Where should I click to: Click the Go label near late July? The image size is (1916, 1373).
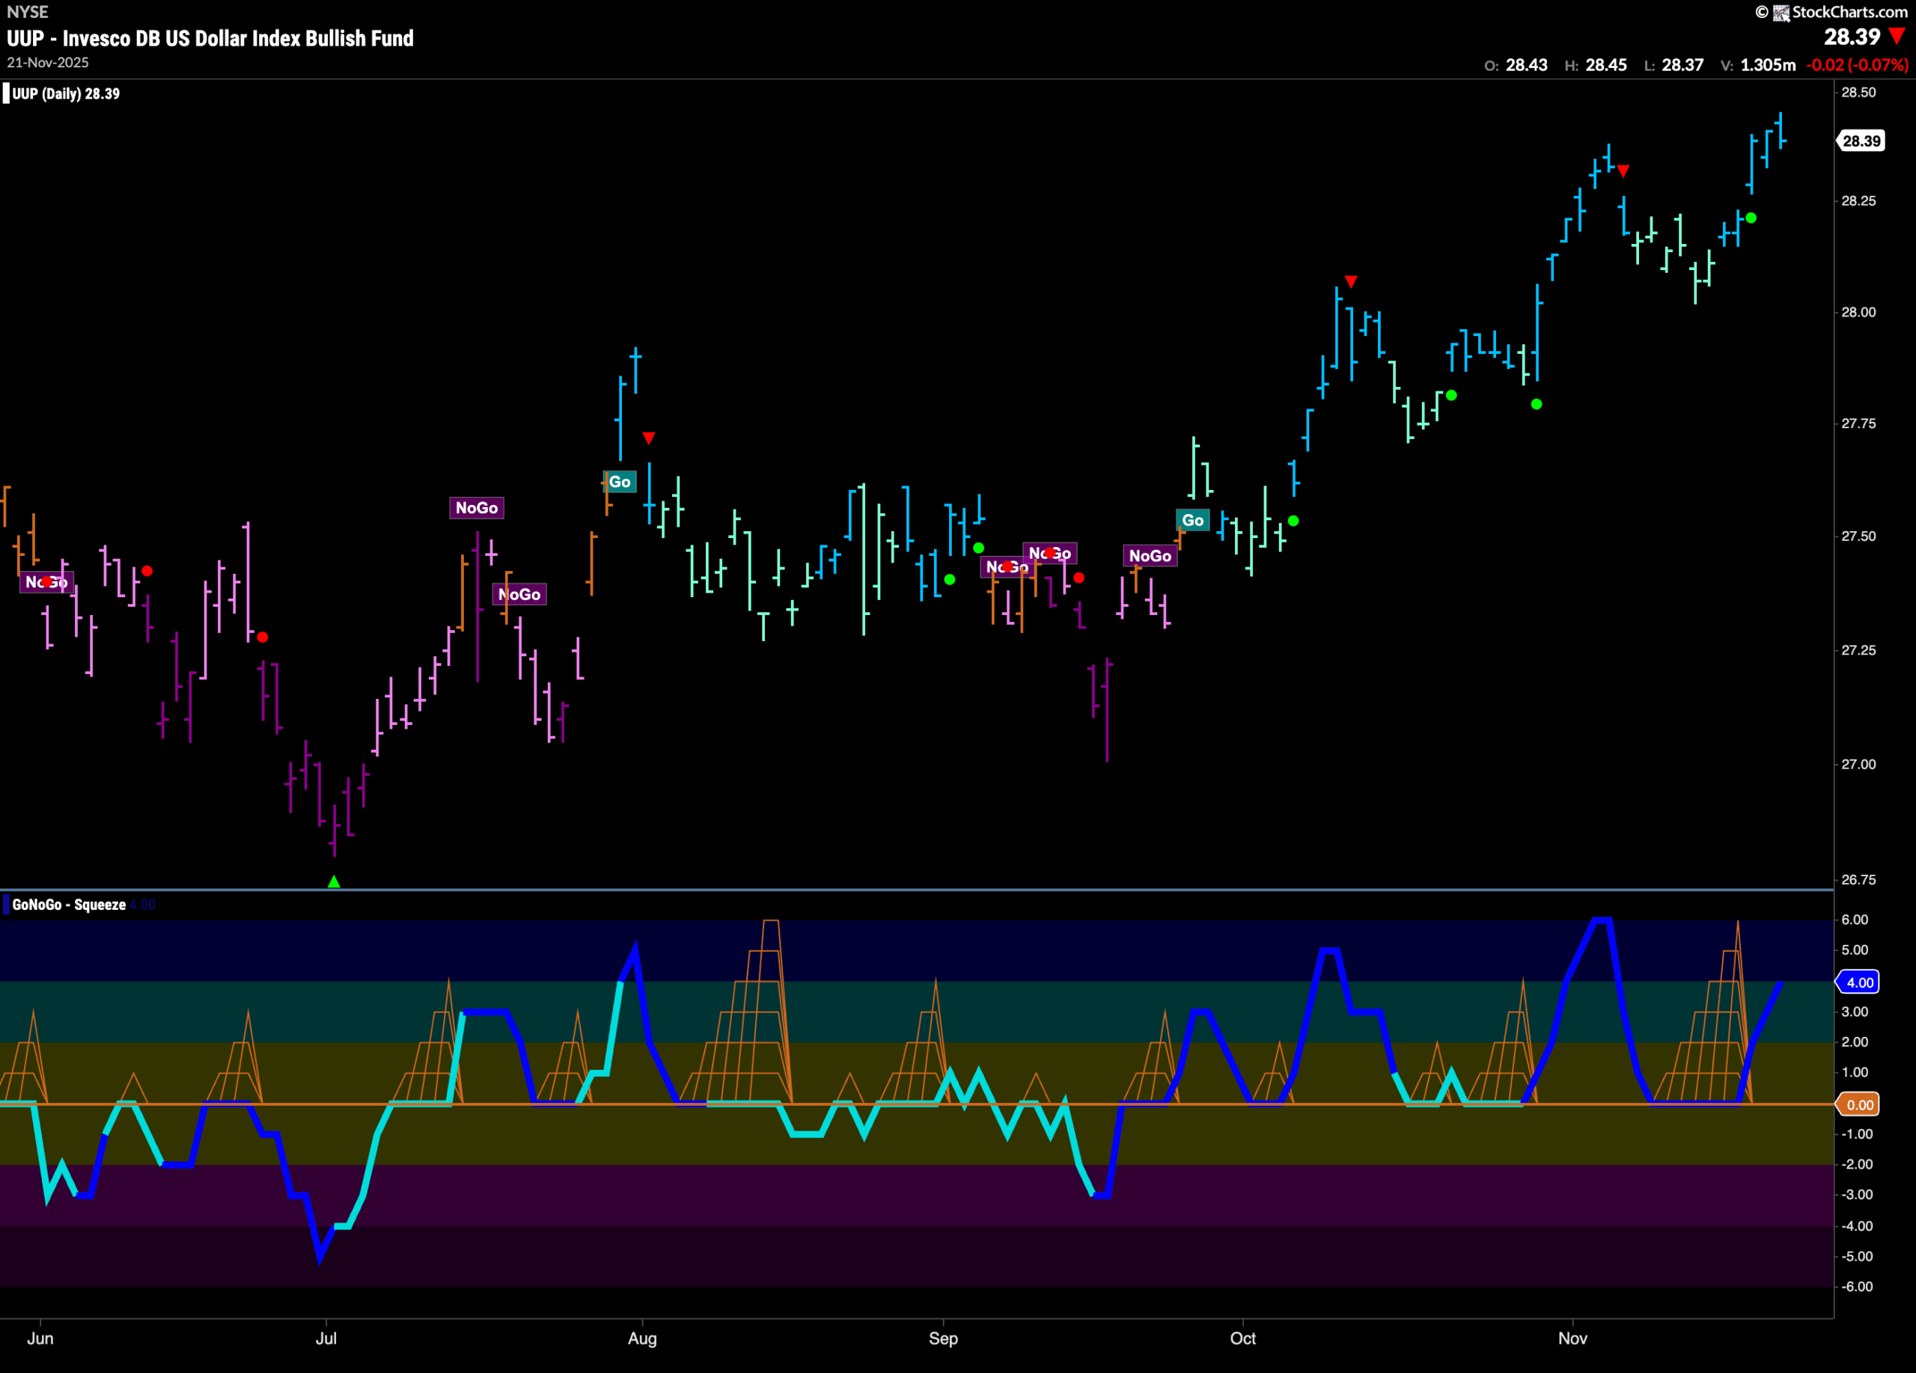pos(619,482)
